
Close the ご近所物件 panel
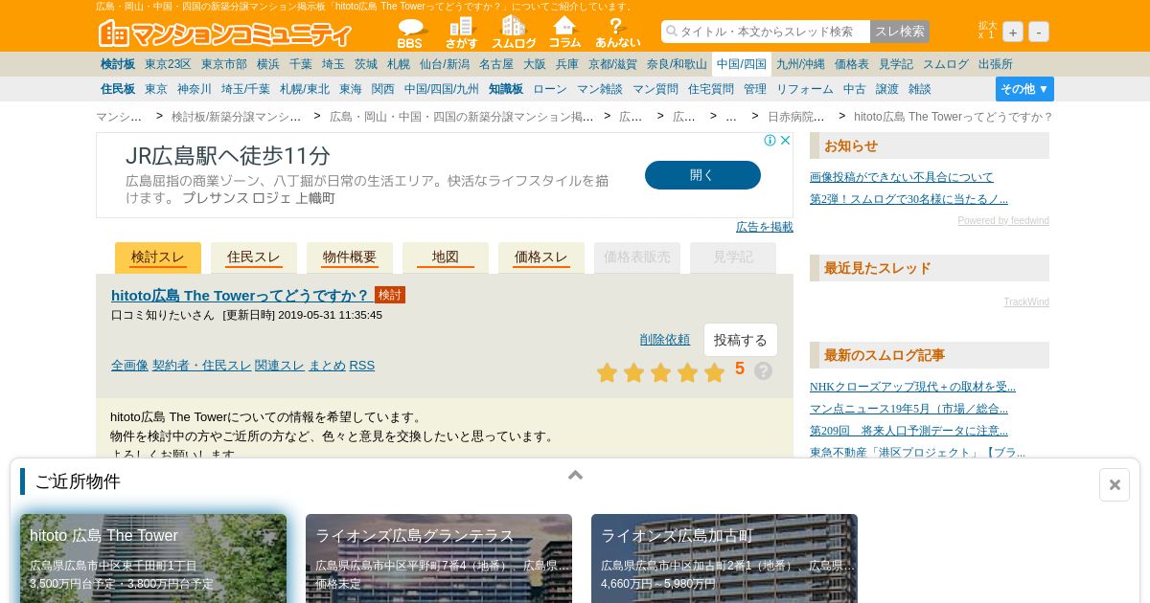pyautogui.click(x=1115, y=484)
